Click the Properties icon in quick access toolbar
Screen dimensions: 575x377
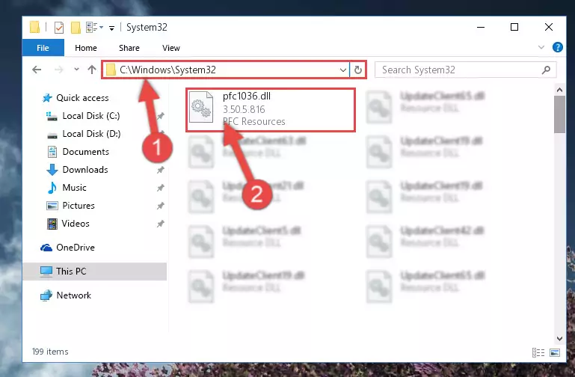click(x=58, y=28)
